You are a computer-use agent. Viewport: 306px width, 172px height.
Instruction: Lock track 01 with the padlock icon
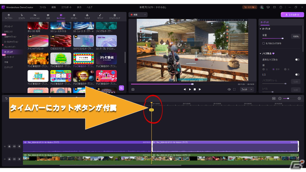pyautogui.click(x=9, y=159)
